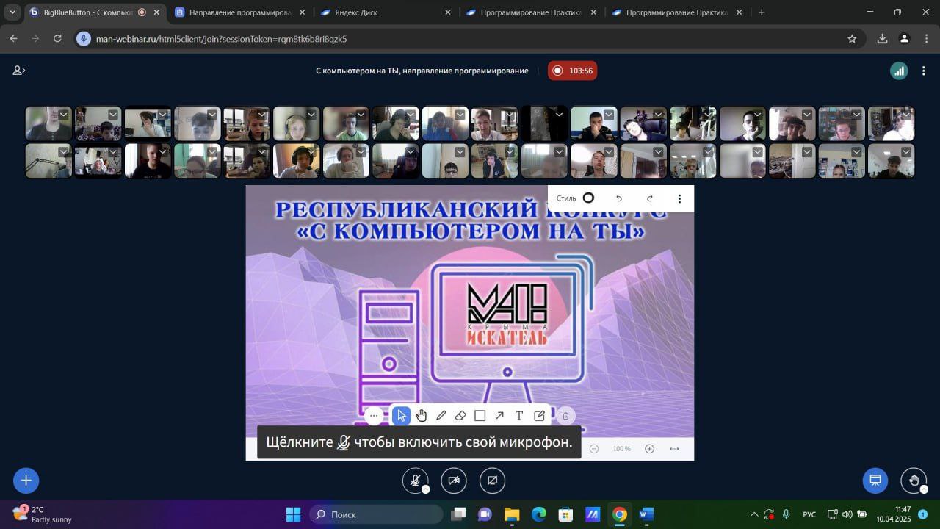Toggle webcam sharing button
The image size is (940, 529).
click(x=454, y=481)
